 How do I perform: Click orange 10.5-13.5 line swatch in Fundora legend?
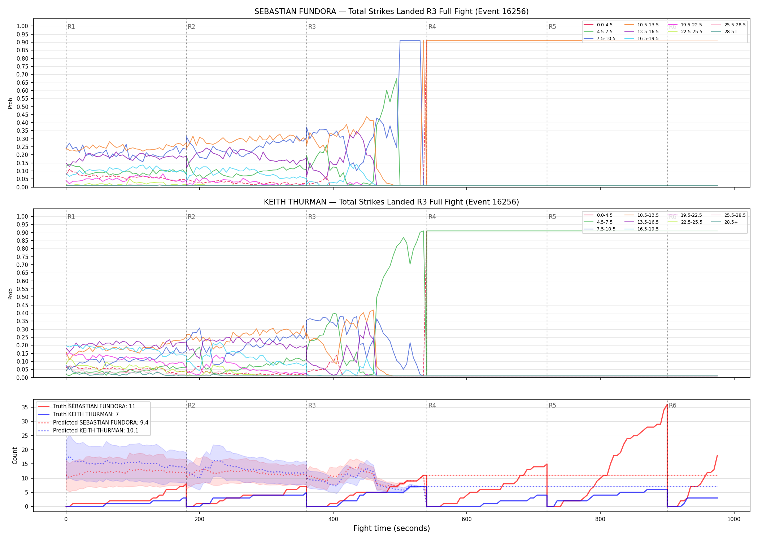click(x=629, y=25)
